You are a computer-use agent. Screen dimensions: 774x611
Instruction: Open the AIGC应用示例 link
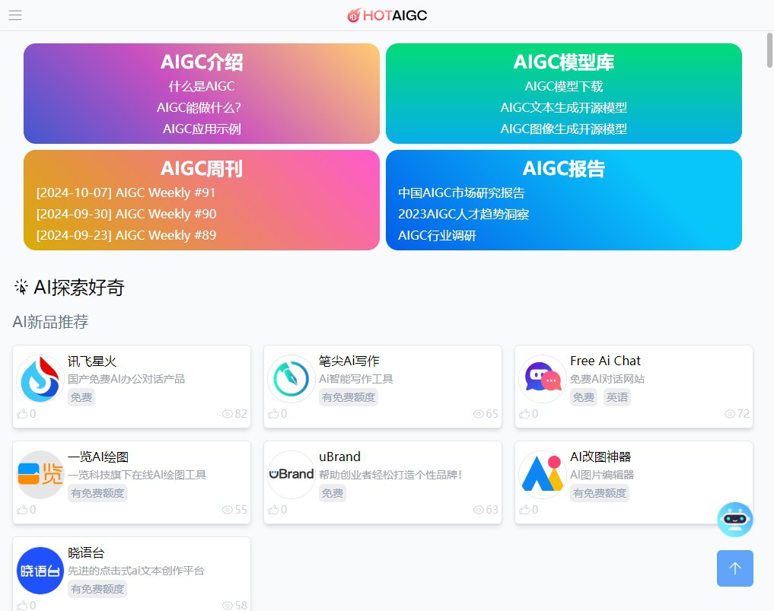click(x=202, y=129)
